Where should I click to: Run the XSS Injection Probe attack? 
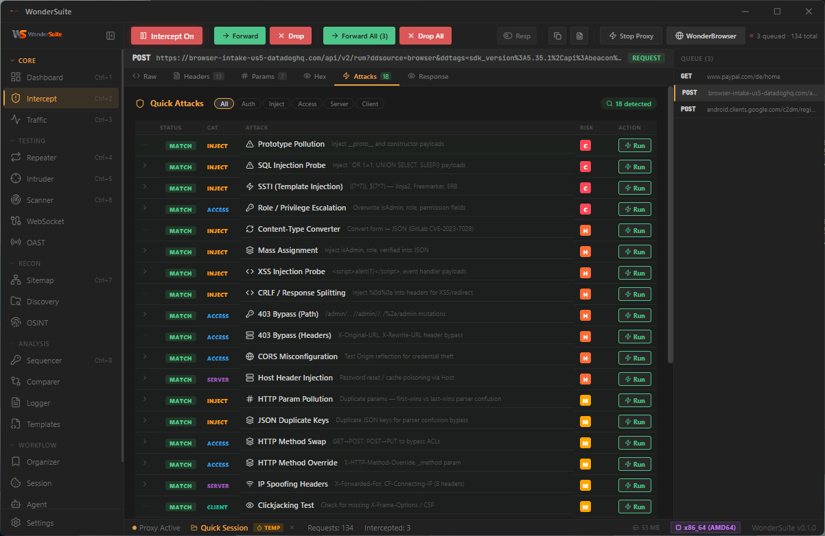635,273
